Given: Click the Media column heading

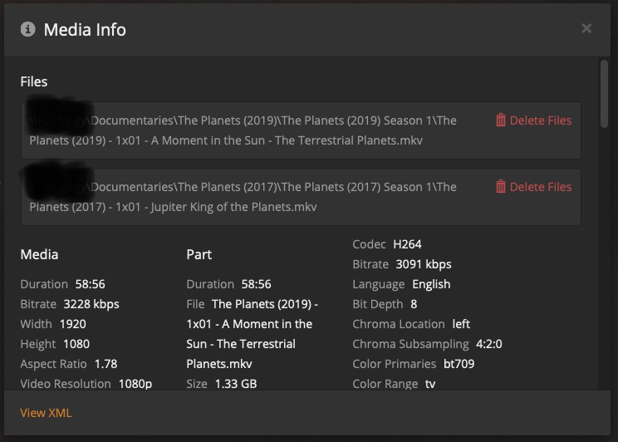Looking at the screenshot, I should click(x=39, y=254).
